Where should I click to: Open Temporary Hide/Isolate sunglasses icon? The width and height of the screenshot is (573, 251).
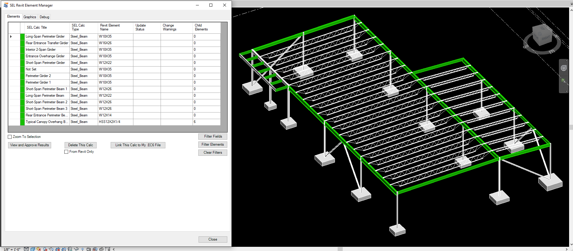tap(76, 249)
